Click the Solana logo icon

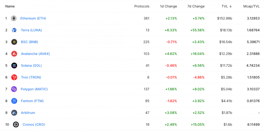point(14,65)
